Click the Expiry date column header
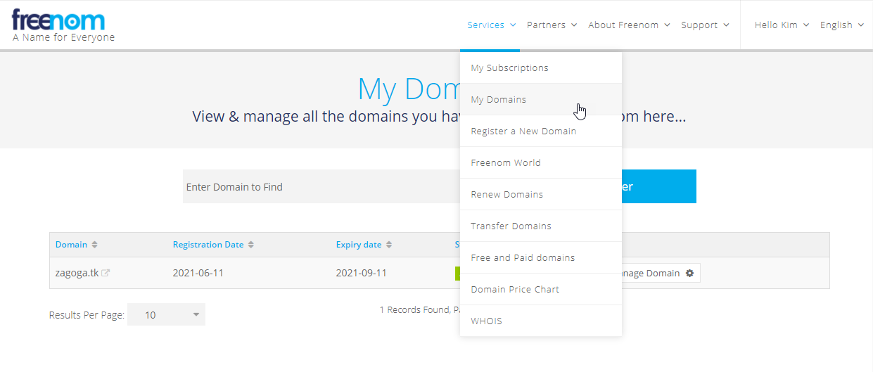 tap(359, 245)
